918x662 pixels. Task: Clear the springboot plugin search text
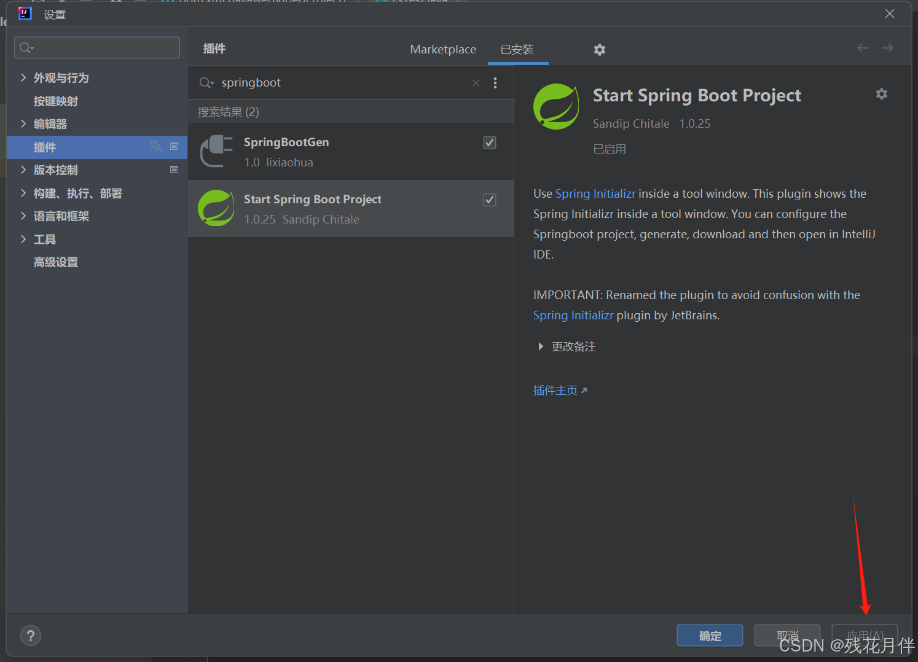(x=476, y=83)
